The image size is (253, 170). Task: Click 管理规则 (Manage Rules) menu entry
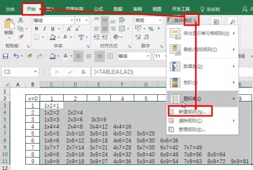[x=191, y=129]
